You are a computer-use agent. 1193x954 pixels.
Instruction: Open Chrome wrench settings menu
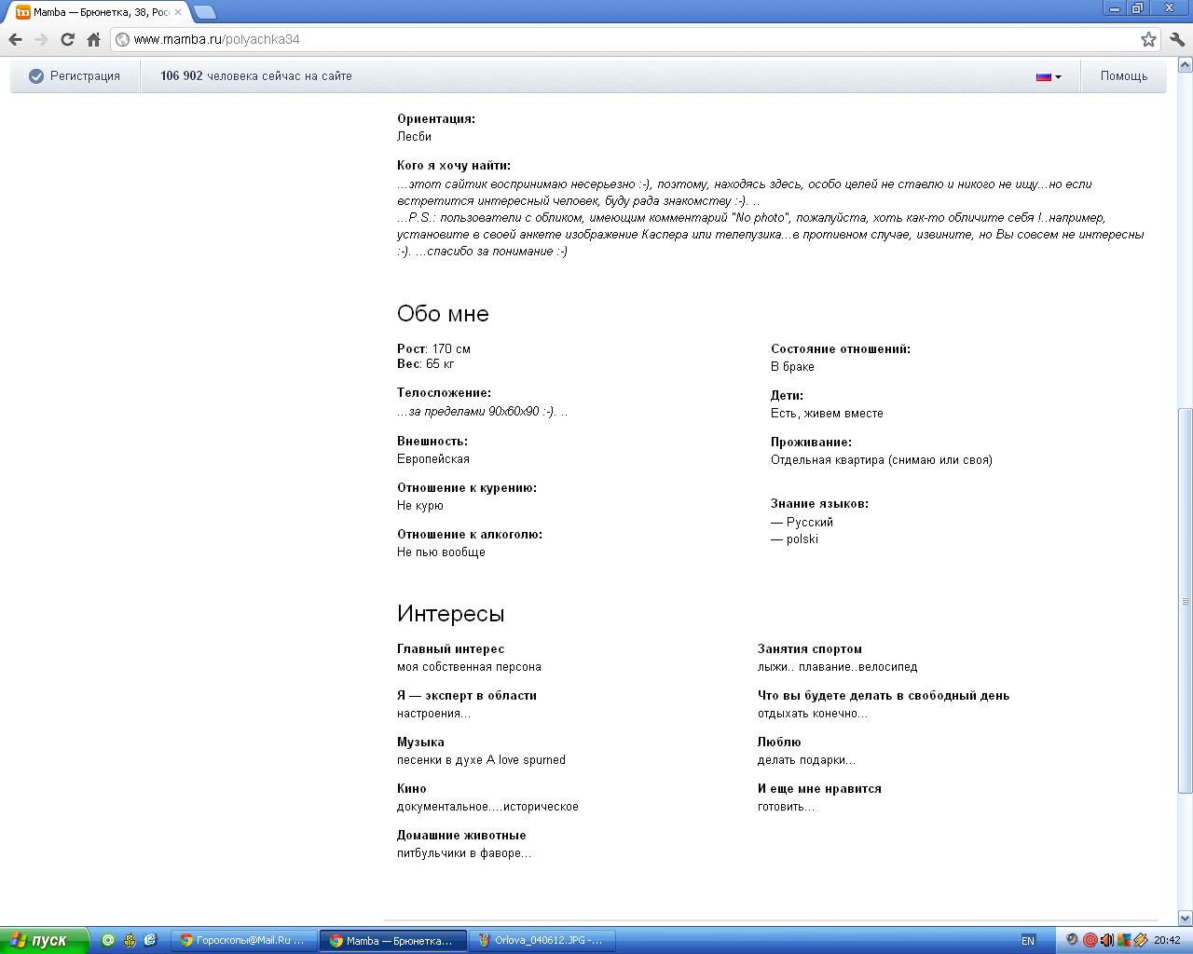tap(1177, 39)
